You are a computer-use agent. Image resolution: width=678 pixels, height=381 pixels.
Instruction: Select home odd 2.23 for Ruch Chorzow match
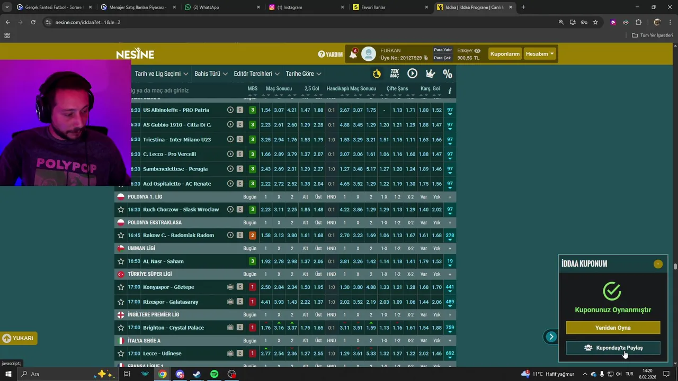point(265,210)
